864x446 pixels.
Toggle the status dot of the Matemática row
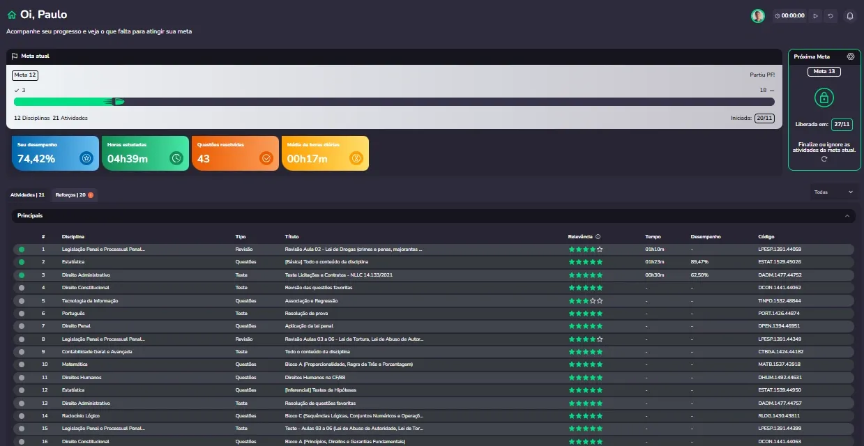pos(22,364)
